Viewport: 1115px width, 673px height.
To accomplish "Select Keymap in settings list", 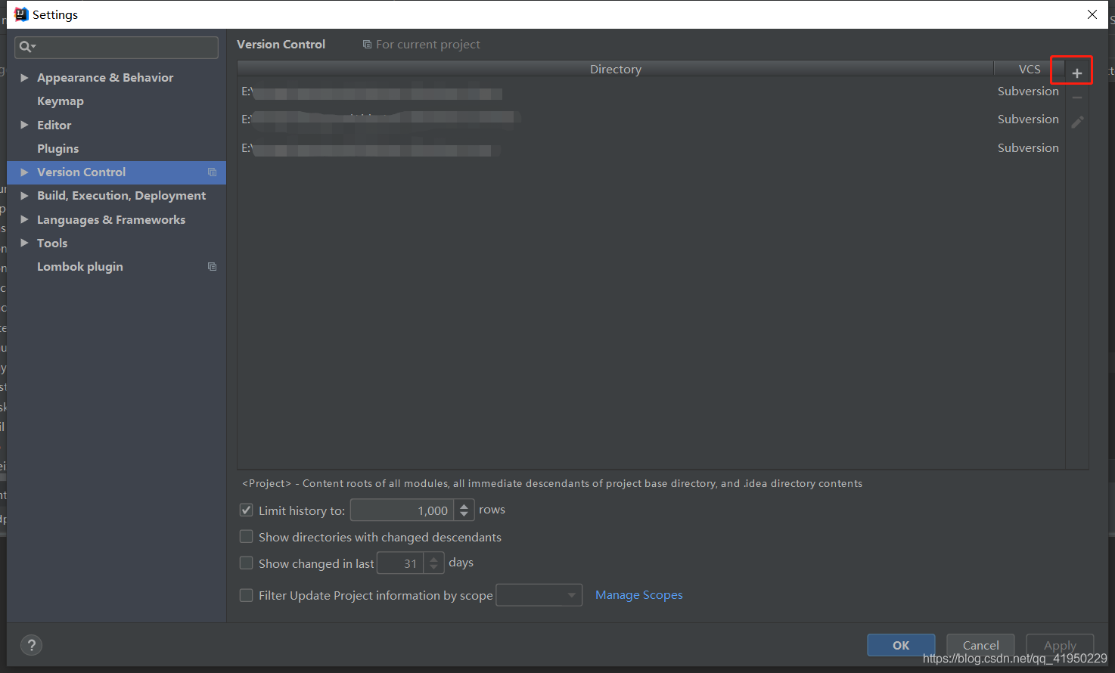I will (61, 101).
